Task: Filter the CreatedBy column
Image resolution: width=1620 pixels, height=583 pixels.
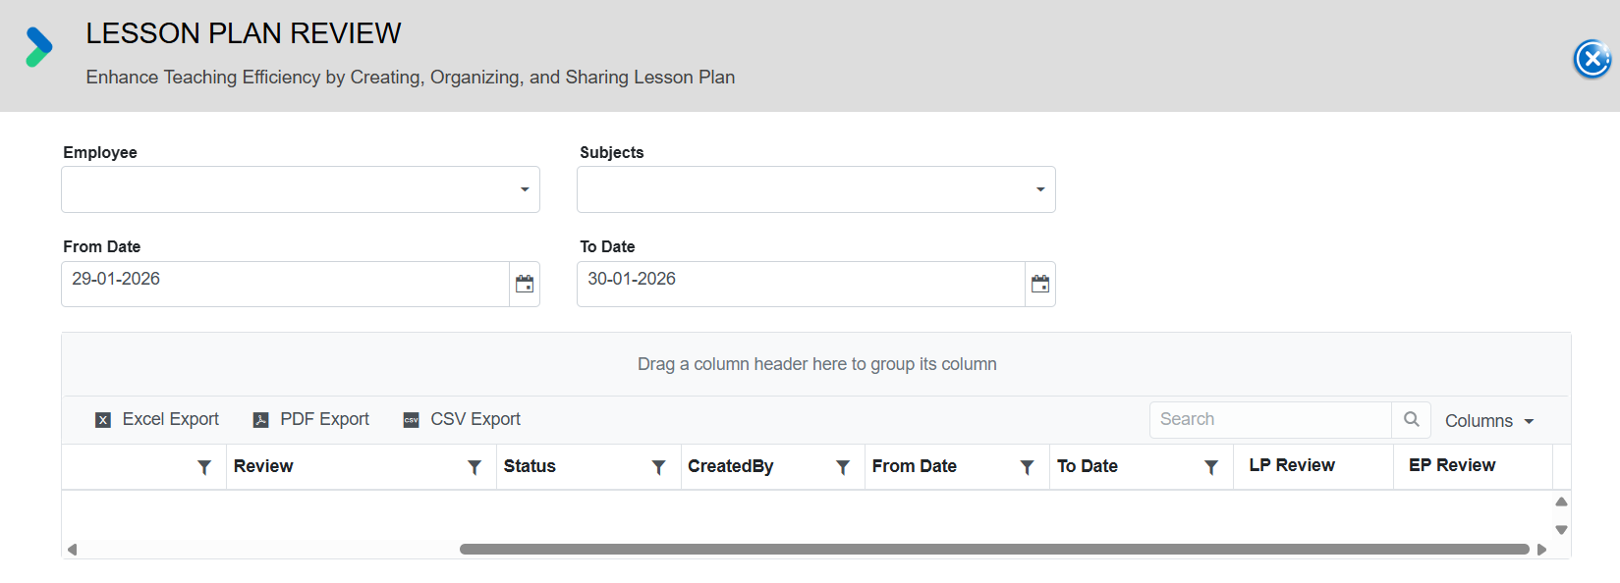Action: (843, 467)
